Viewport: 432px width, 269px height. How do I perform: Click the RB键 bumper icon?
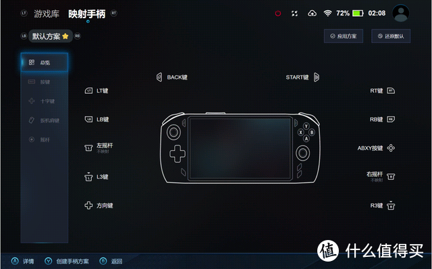click(x=391, y=119)
